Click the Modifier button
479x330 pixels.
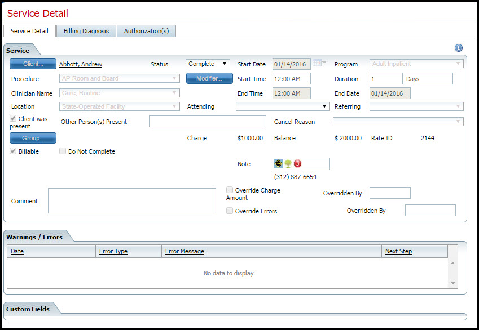(x=209, y=78)
